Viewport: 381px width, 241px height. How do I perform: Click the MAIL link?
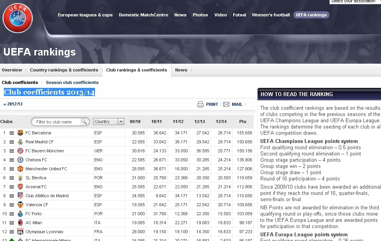(237, 104)
